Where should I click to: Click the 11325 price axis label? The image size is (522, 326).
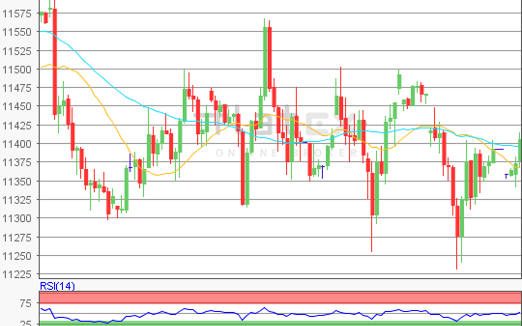16,200
